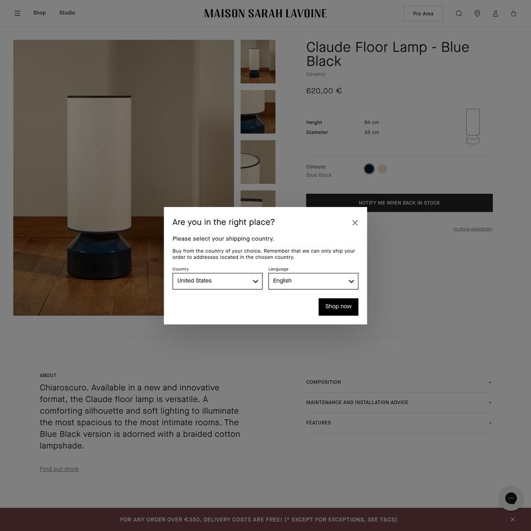The height and width of the screenshot is (531, 531).
Task: Select the beige colour swatch
Action: pos(382,169)
